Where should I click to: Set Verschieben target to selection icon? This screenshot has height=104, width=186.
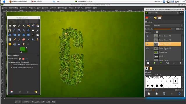click(23, 59)
